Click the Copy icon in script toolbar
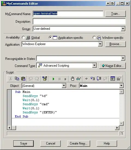This screenshot has height=150, width=131. tap(17, 79)
